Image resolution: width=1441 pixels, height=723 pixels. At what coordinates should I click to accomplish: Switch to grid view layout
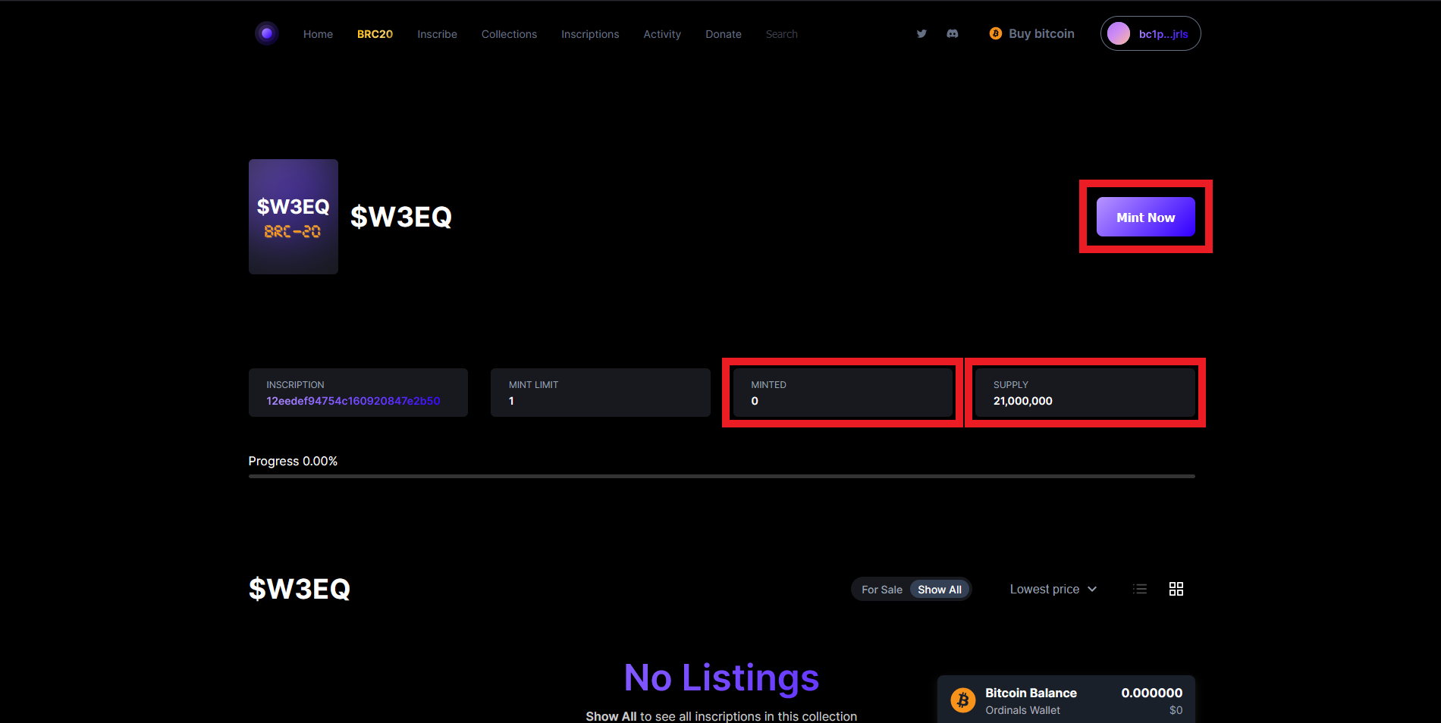pyautogui.click(x=1176, y=589)
